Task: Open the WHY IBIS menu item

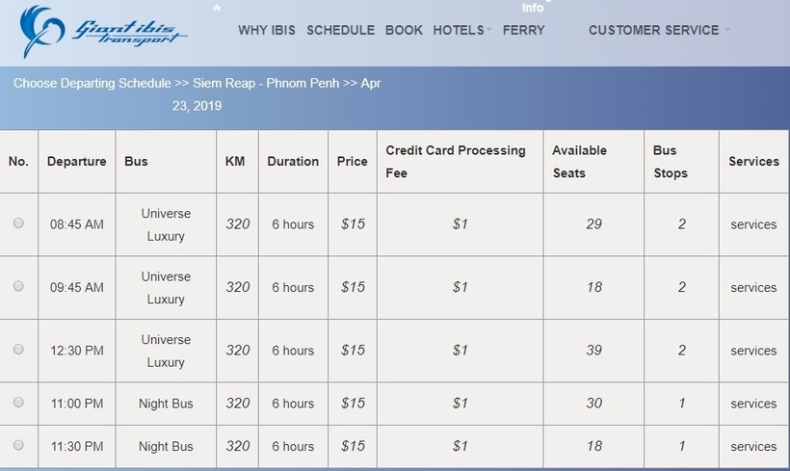Action: click(267, 30)
